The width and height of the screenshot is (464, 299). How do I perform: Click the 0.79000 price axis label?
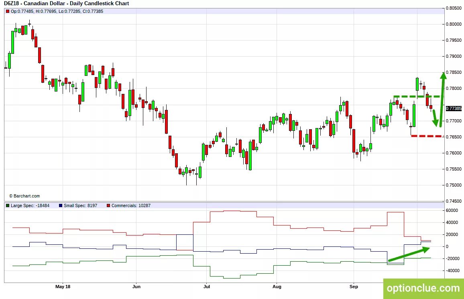(x=454, y=57)
